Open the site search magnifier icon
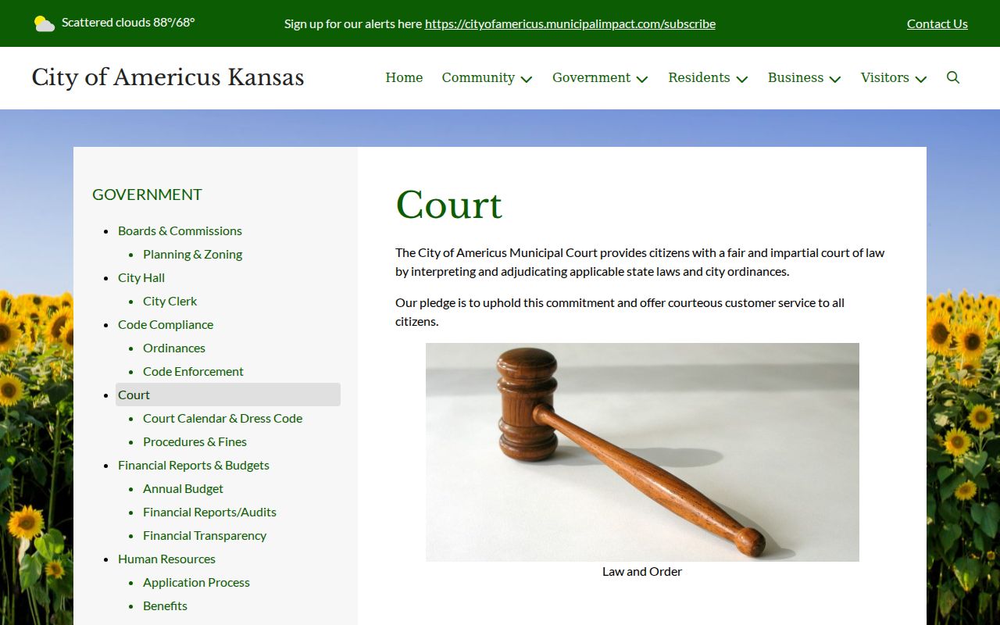 click(x=953, y=77)
